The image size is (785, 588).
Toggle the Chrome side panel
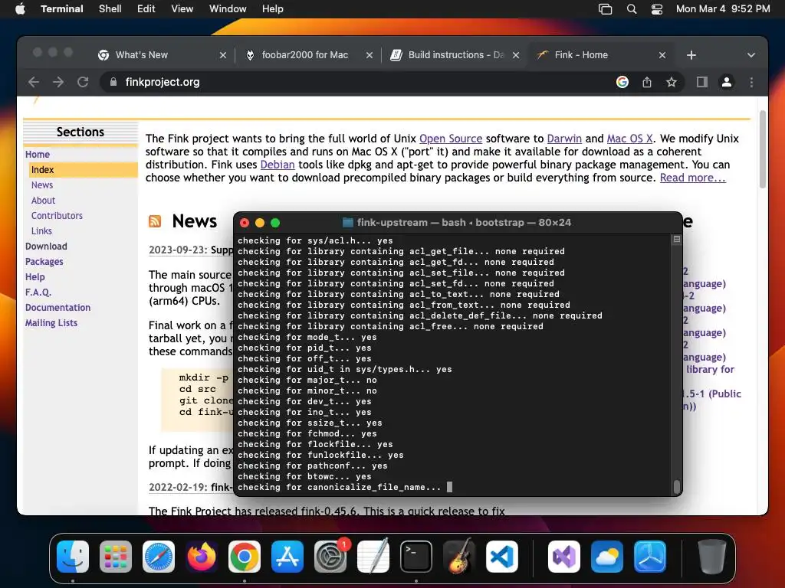(x=702, y=82)
